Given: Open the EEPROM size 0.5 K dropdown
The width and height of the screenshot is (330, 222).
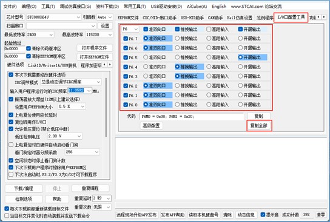Looking at the screenshot, I should point(72,106).
